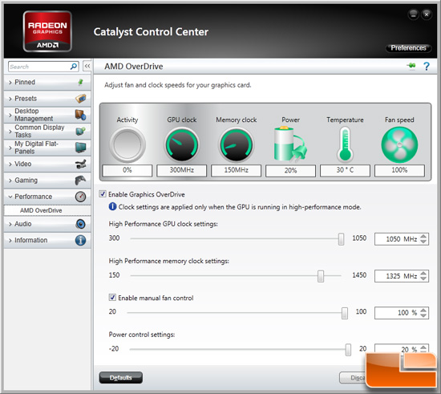This screenshot has height=394, width=441.
Task: Increase GPU clock with the up spinner arrow
Action: pos(423,236)
